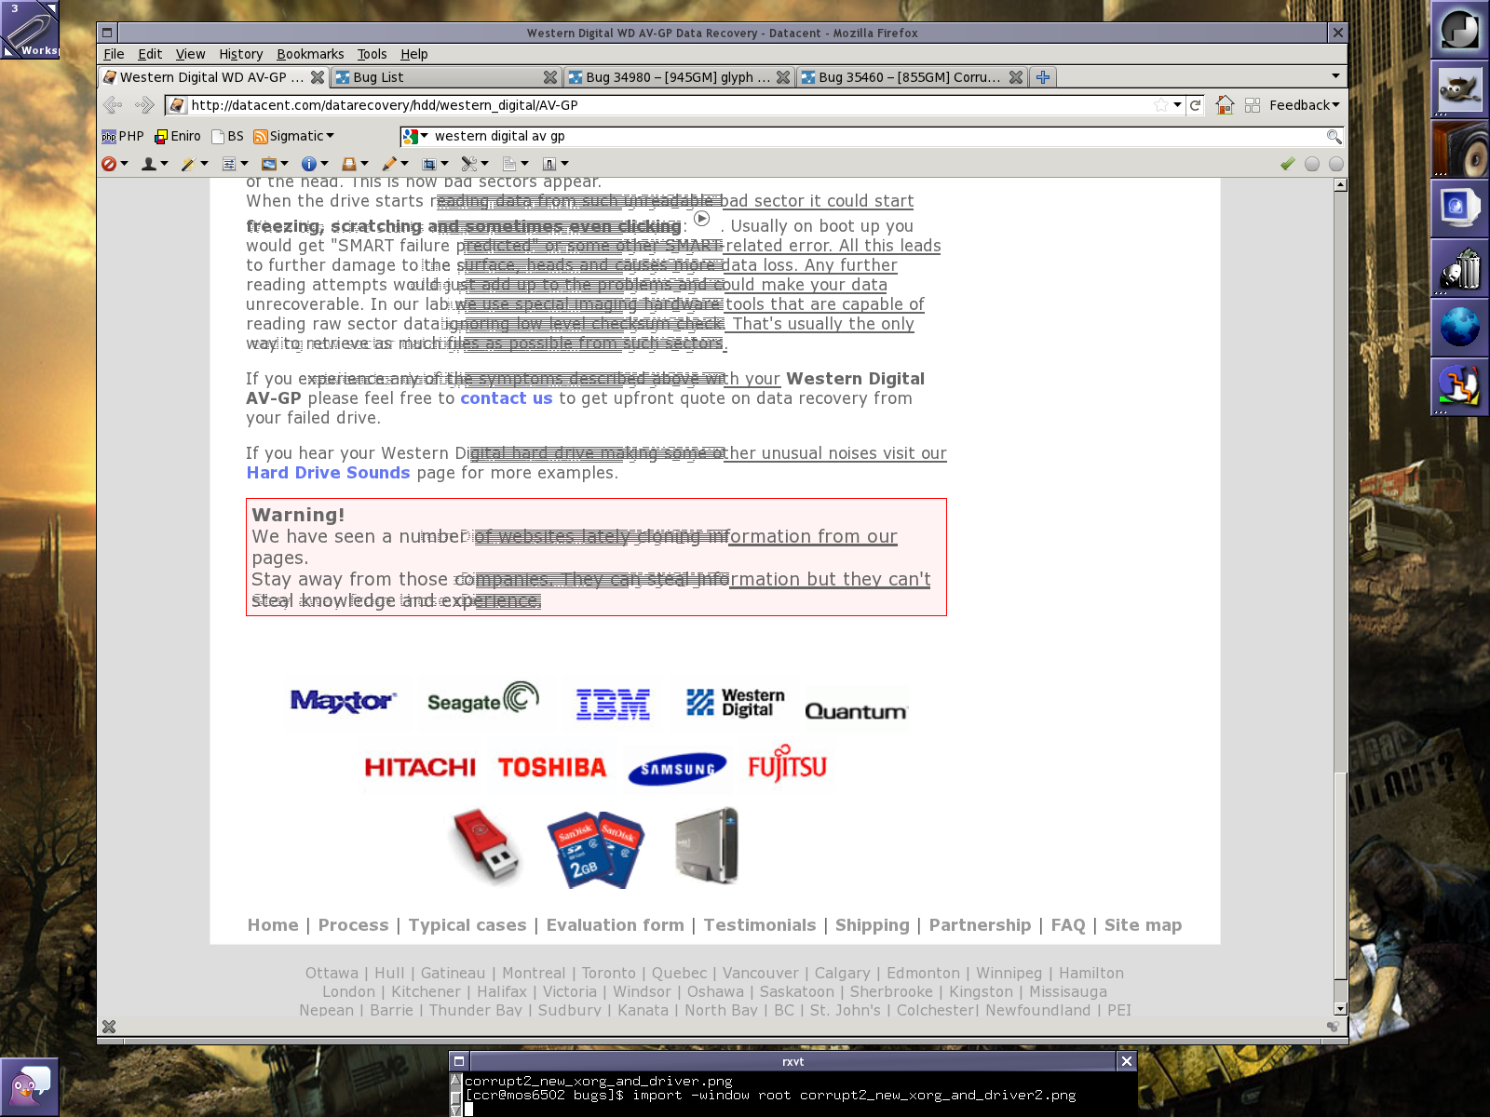This screenshot has height=1117, width=1490.
Task: Switch to the Bug List tab
Action: 438,77
